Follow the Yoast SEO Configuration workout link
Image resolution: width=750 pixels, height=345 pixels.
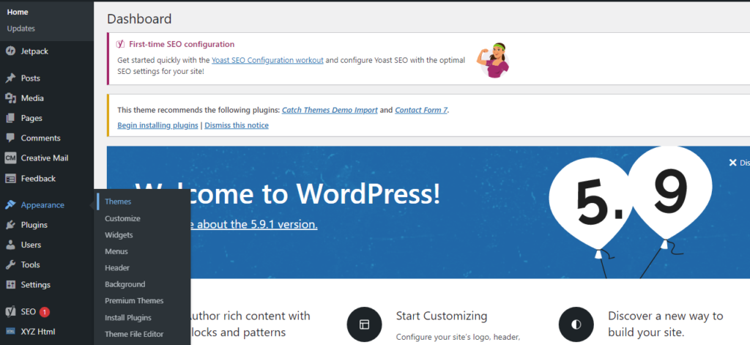coord(267,60)
